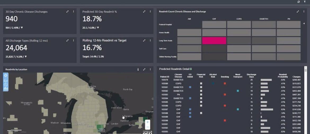The image size is (310, 134).
Task: Select the highlighted pink CHF Long Term Acute cell
Action: coord(214,41)
